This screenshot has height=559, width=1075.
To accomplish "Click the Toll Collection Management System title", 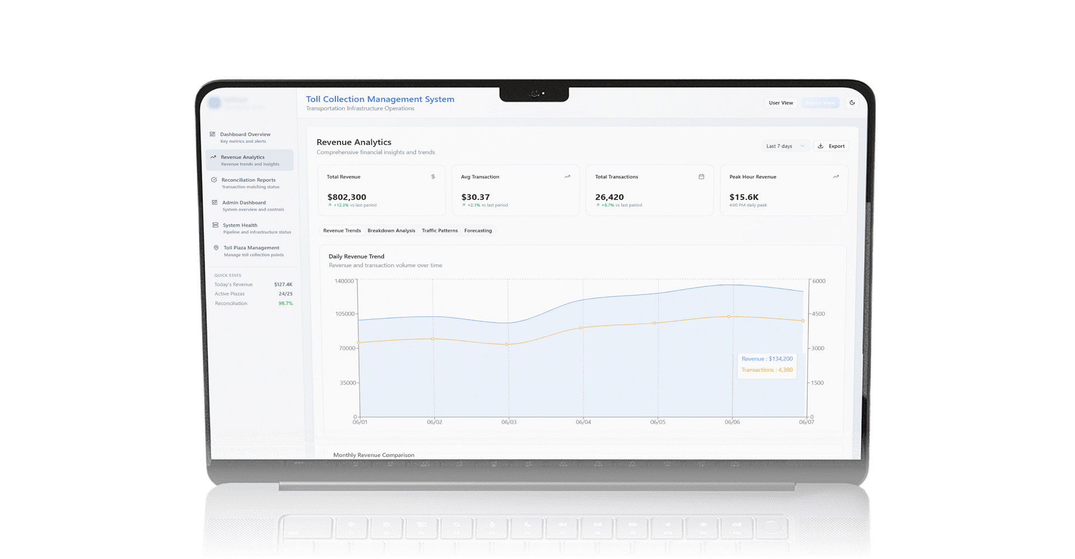I will pyautogui.click(x=380, y=99).
